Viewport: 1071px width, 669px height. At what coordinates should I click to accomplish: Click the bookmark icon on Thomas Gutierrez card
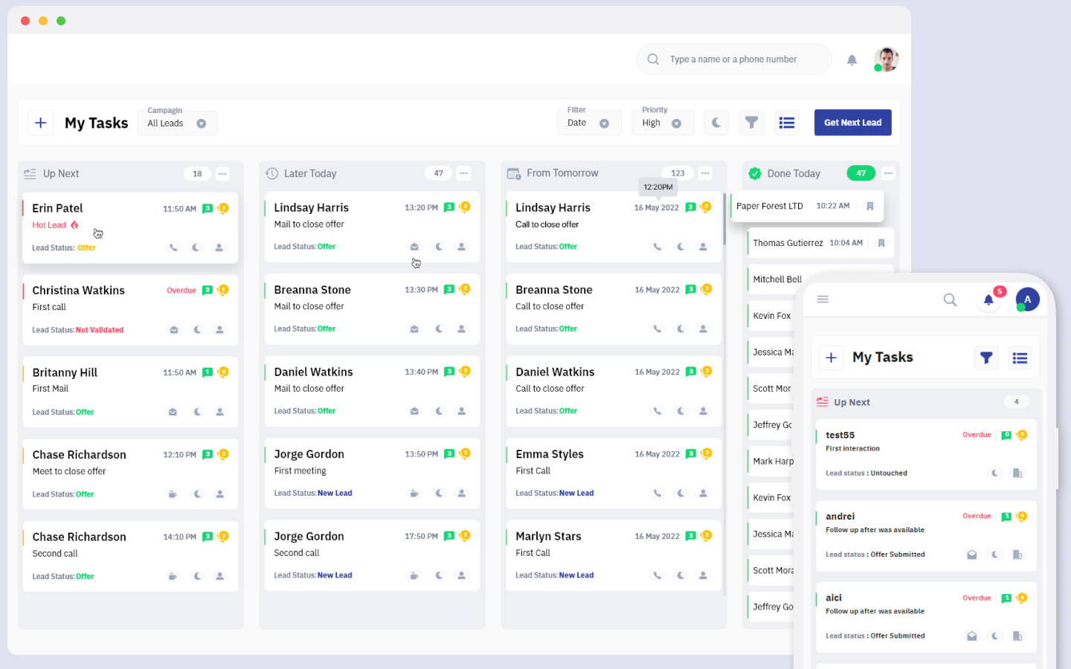tap(881, 243)
